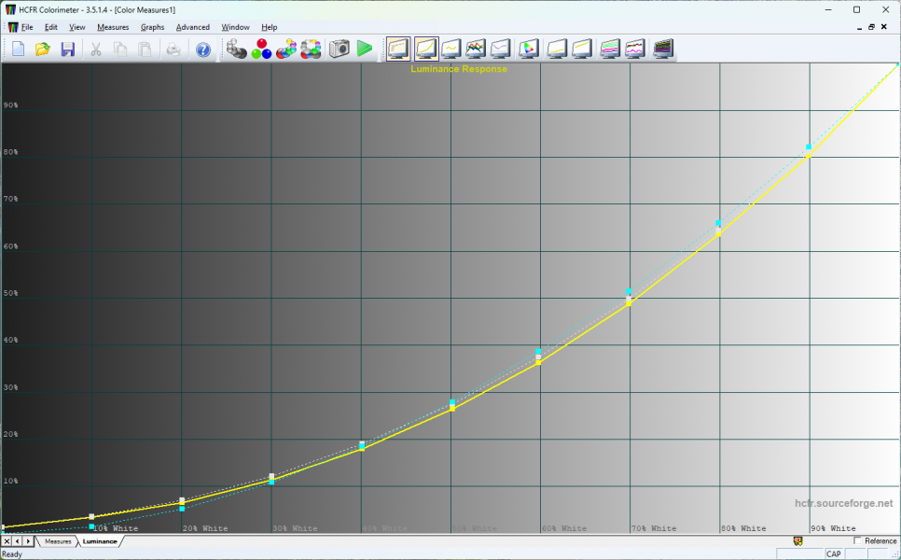The image size is (901, 560).
Task: Click the hcfr.sourceforge.net link text
Action: pyautogui.click(x=843, y=503)
